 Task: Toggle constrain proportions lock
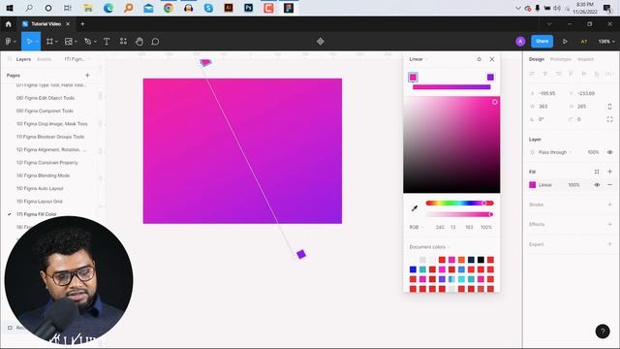tap(609, 107)
